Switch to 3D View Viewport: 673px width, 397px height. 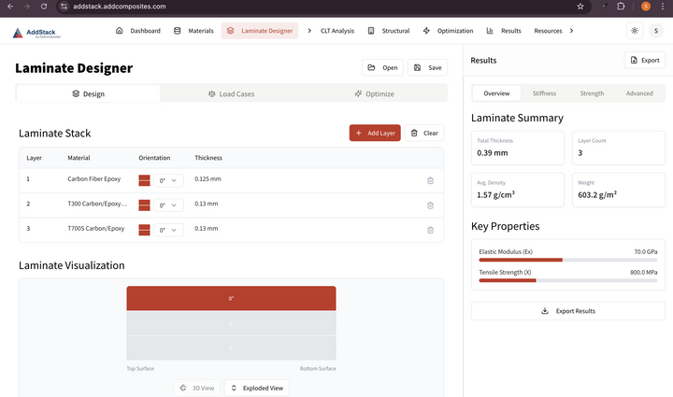click(196, 388)
